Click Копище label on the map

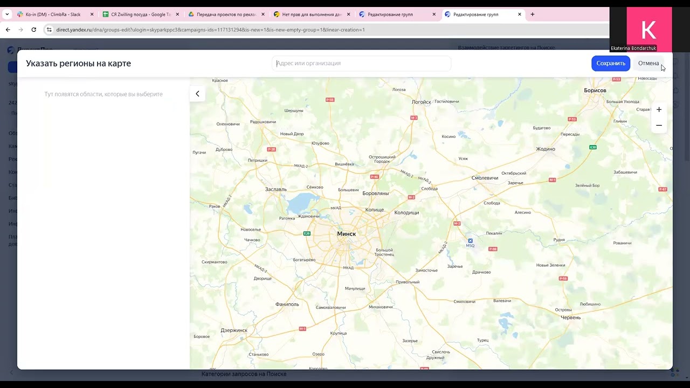[375, 210]
